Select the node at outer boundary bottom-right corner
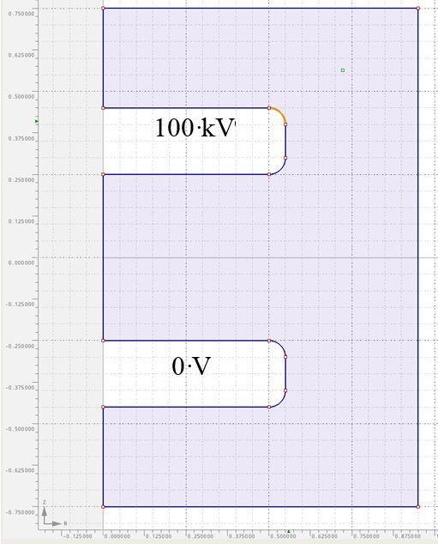Screen dimensions: 438x544 click(418, 506)
